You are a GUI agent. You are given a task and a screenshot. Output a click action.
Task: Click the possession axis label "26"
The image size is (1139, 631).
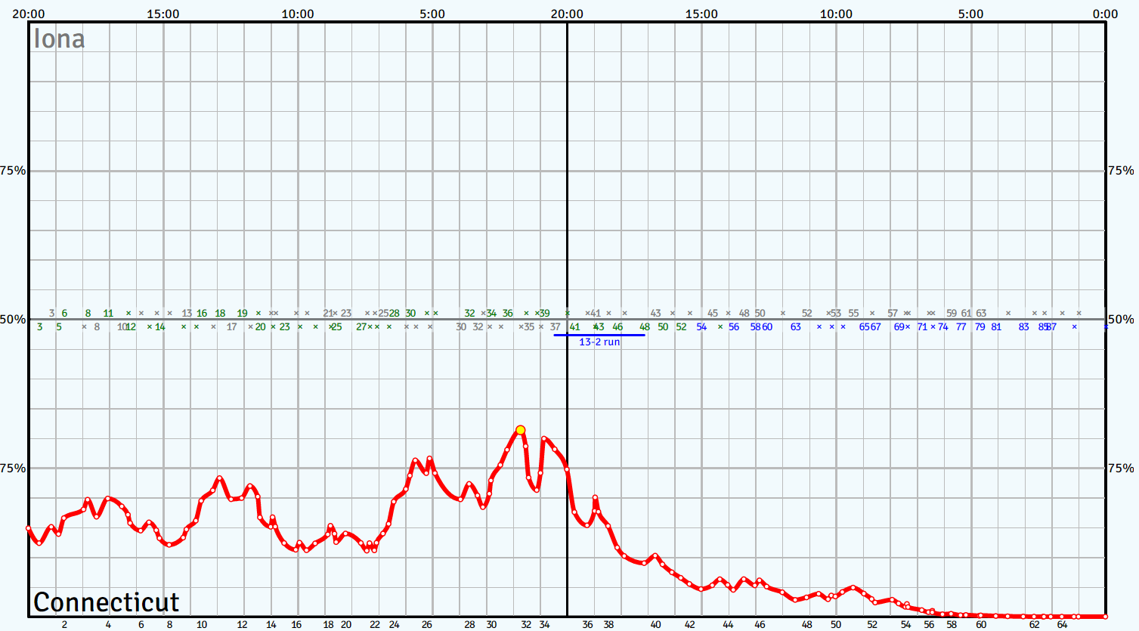click(x=427, y=625)
